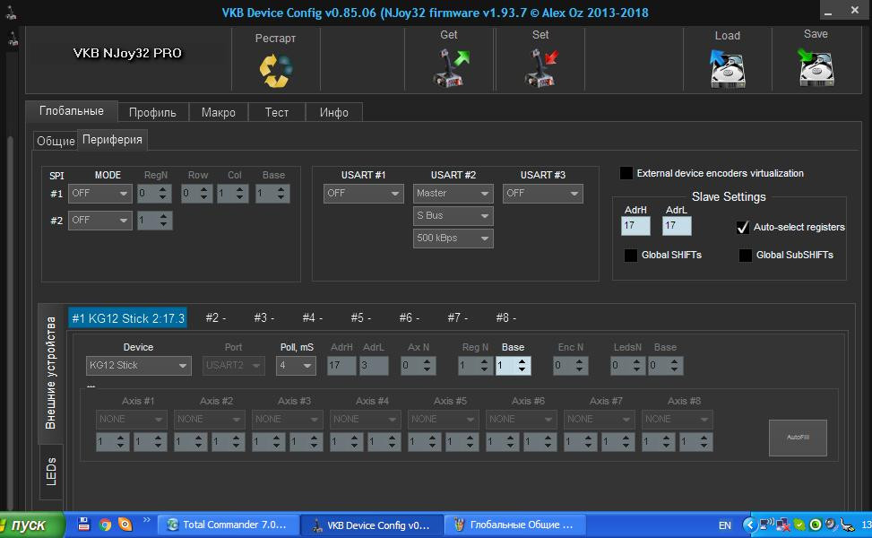Open SPI #2 MODE dropdown
Screen dimensions: 872x538
(x=100, y=221)
